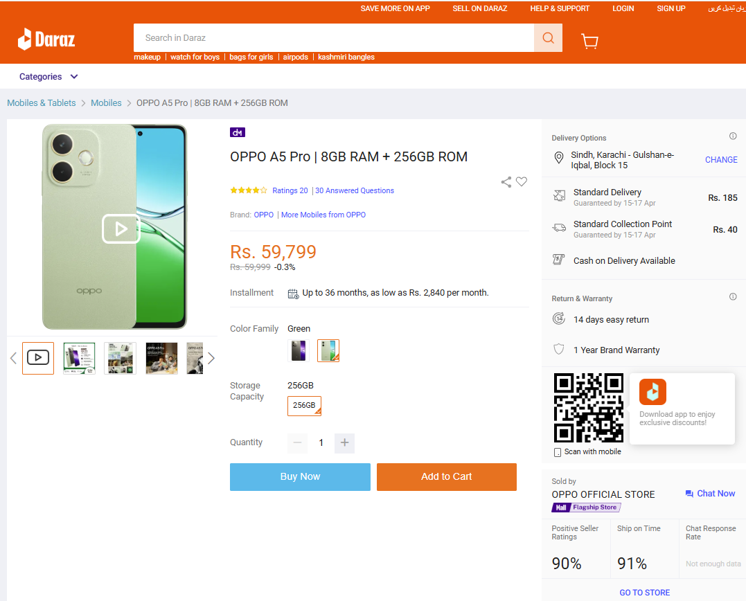746x601 pixels.
Task: Click the Cash on Delivery icon
Action: point(558,260)
